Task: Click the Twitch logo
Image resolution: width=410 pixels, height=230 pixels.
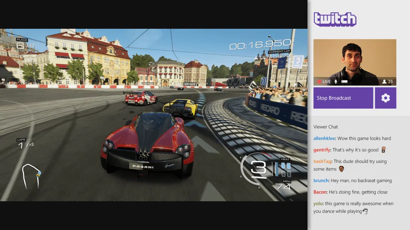Action: tap(336, 19)
